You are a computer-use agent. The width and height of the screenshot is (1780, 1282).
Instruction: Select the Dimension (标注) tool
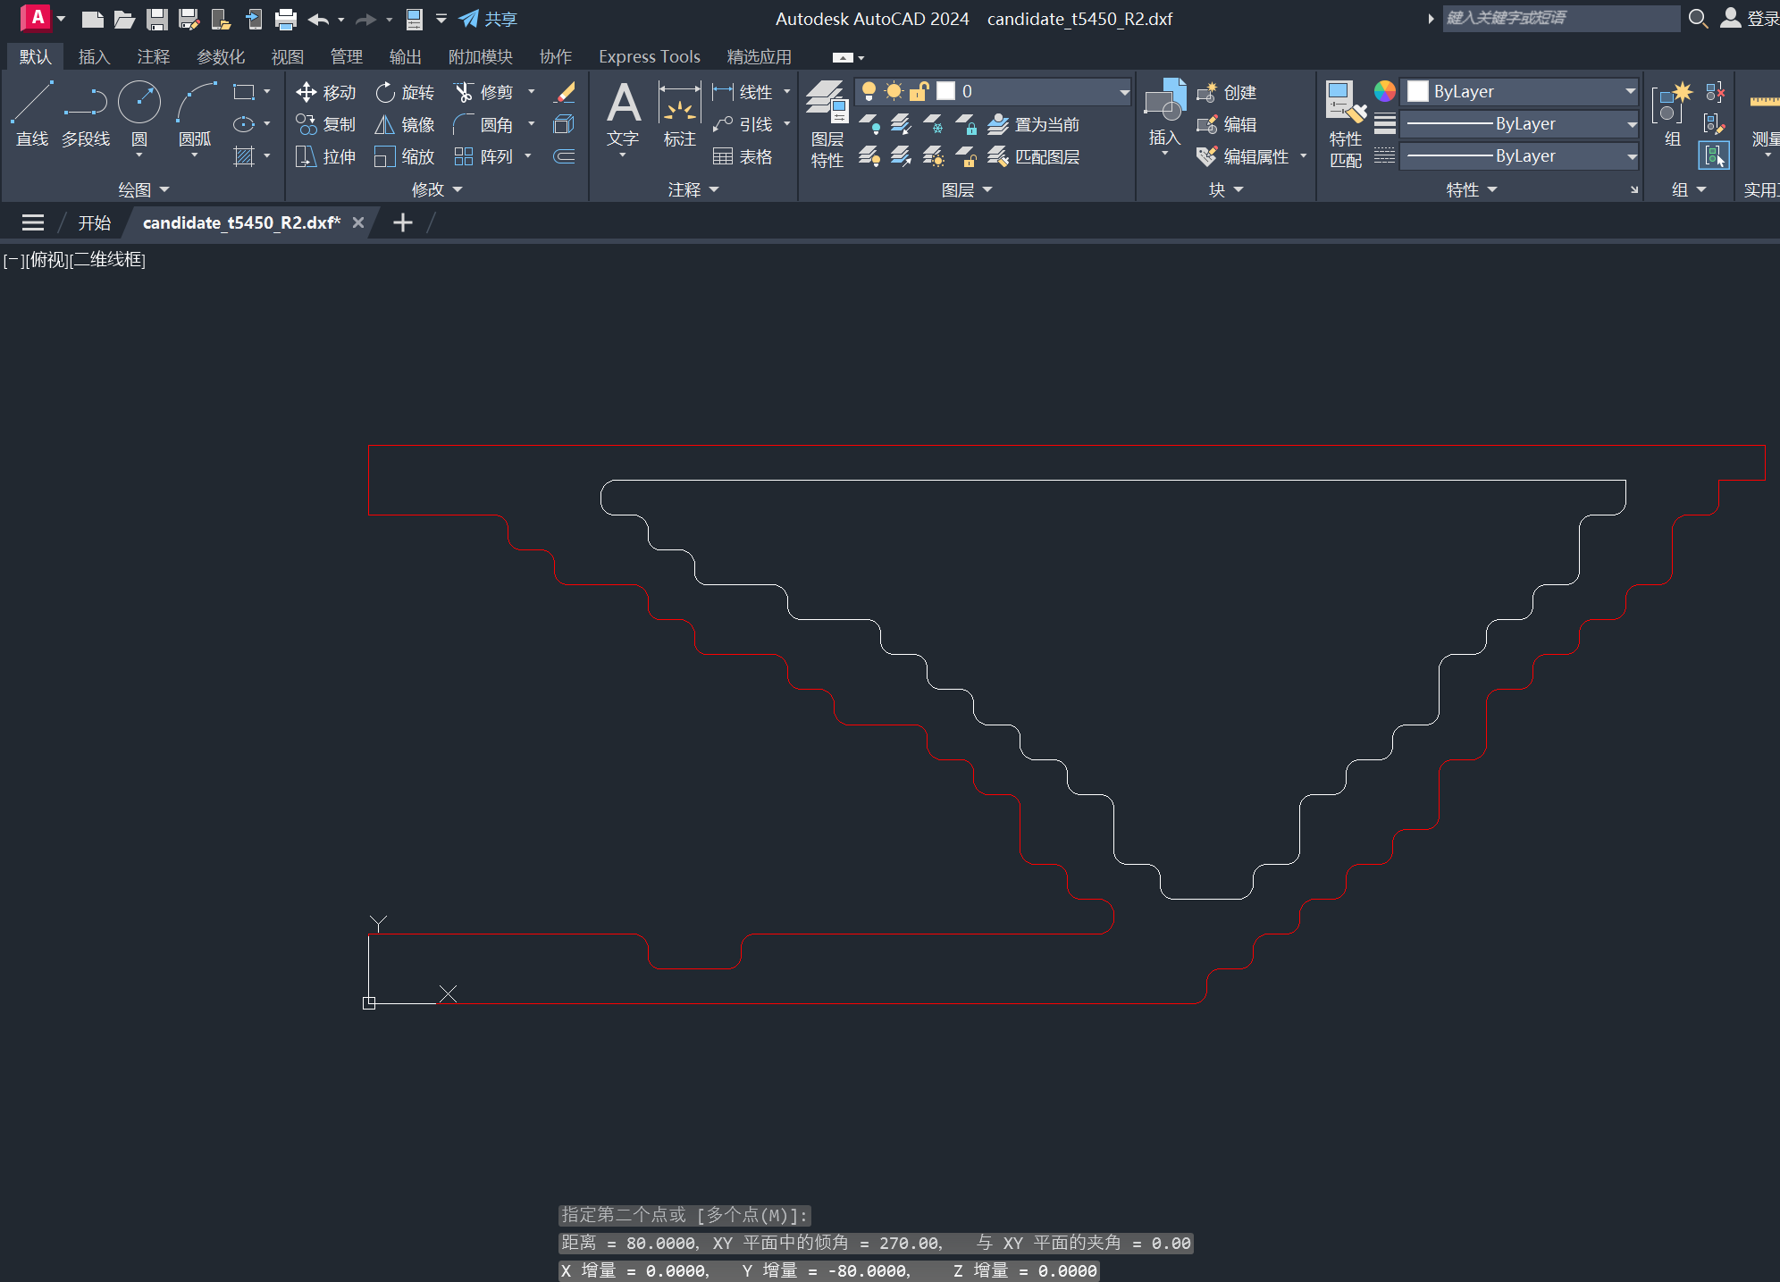pyautogui.click(x=679, y=113)
